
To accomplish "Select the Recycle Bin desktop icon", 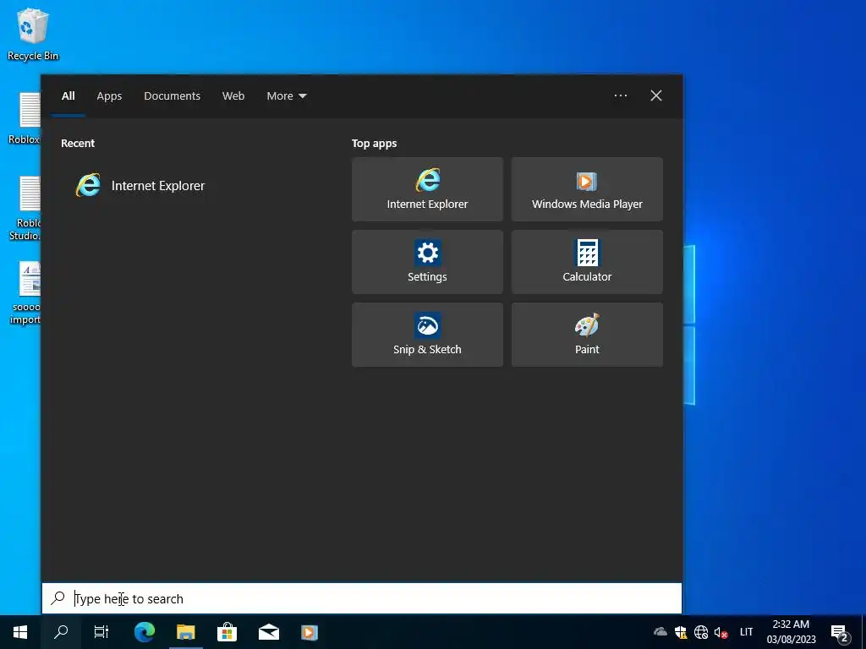I will 33,35.
